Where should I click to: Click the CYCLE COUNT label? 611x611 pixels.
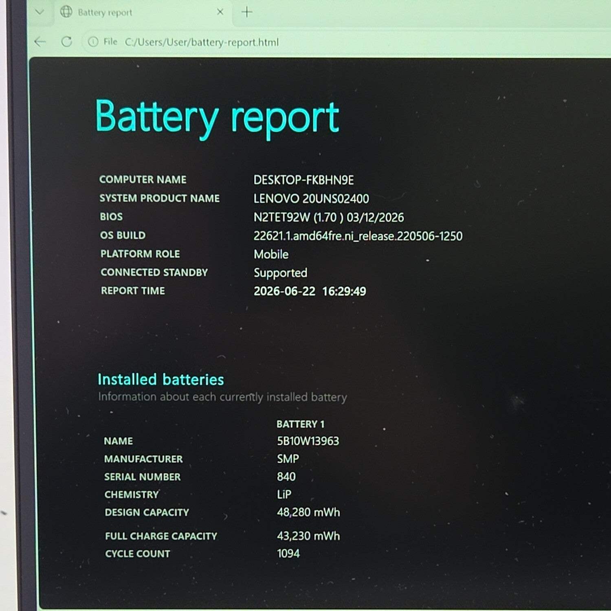coord(138,554)
